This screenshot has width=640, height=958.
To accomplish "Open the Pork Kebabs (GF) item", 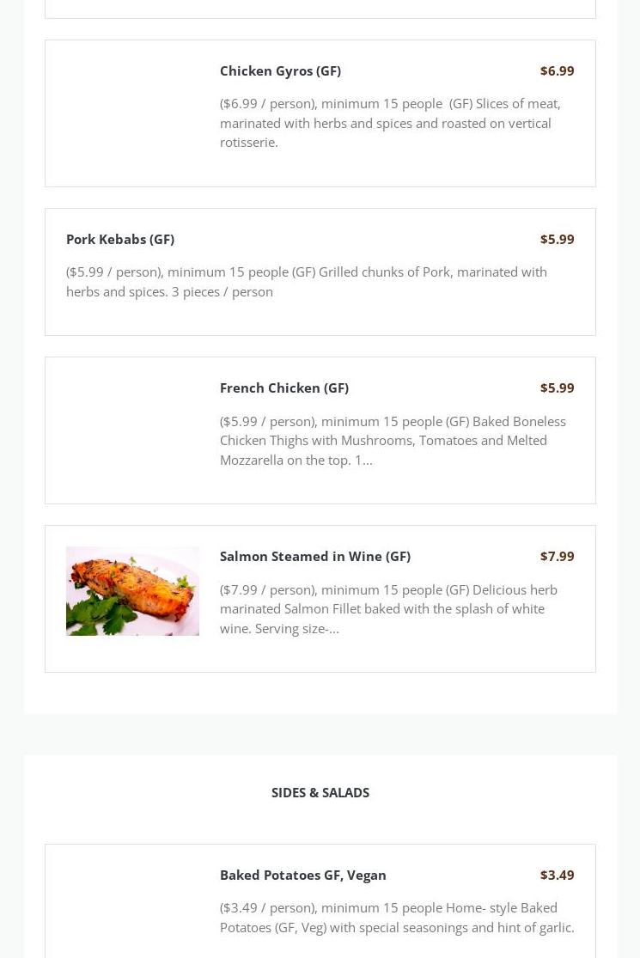I will click(120, 239).
